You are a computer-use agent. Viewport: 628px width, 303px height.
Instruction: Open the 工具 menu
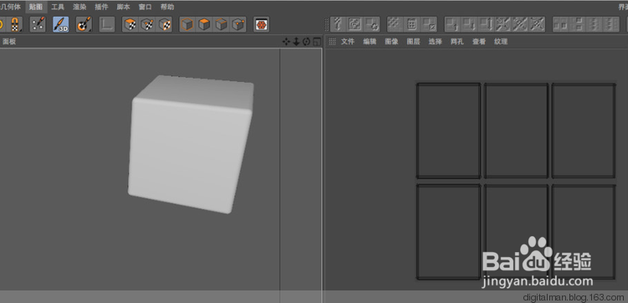point(57,8)
